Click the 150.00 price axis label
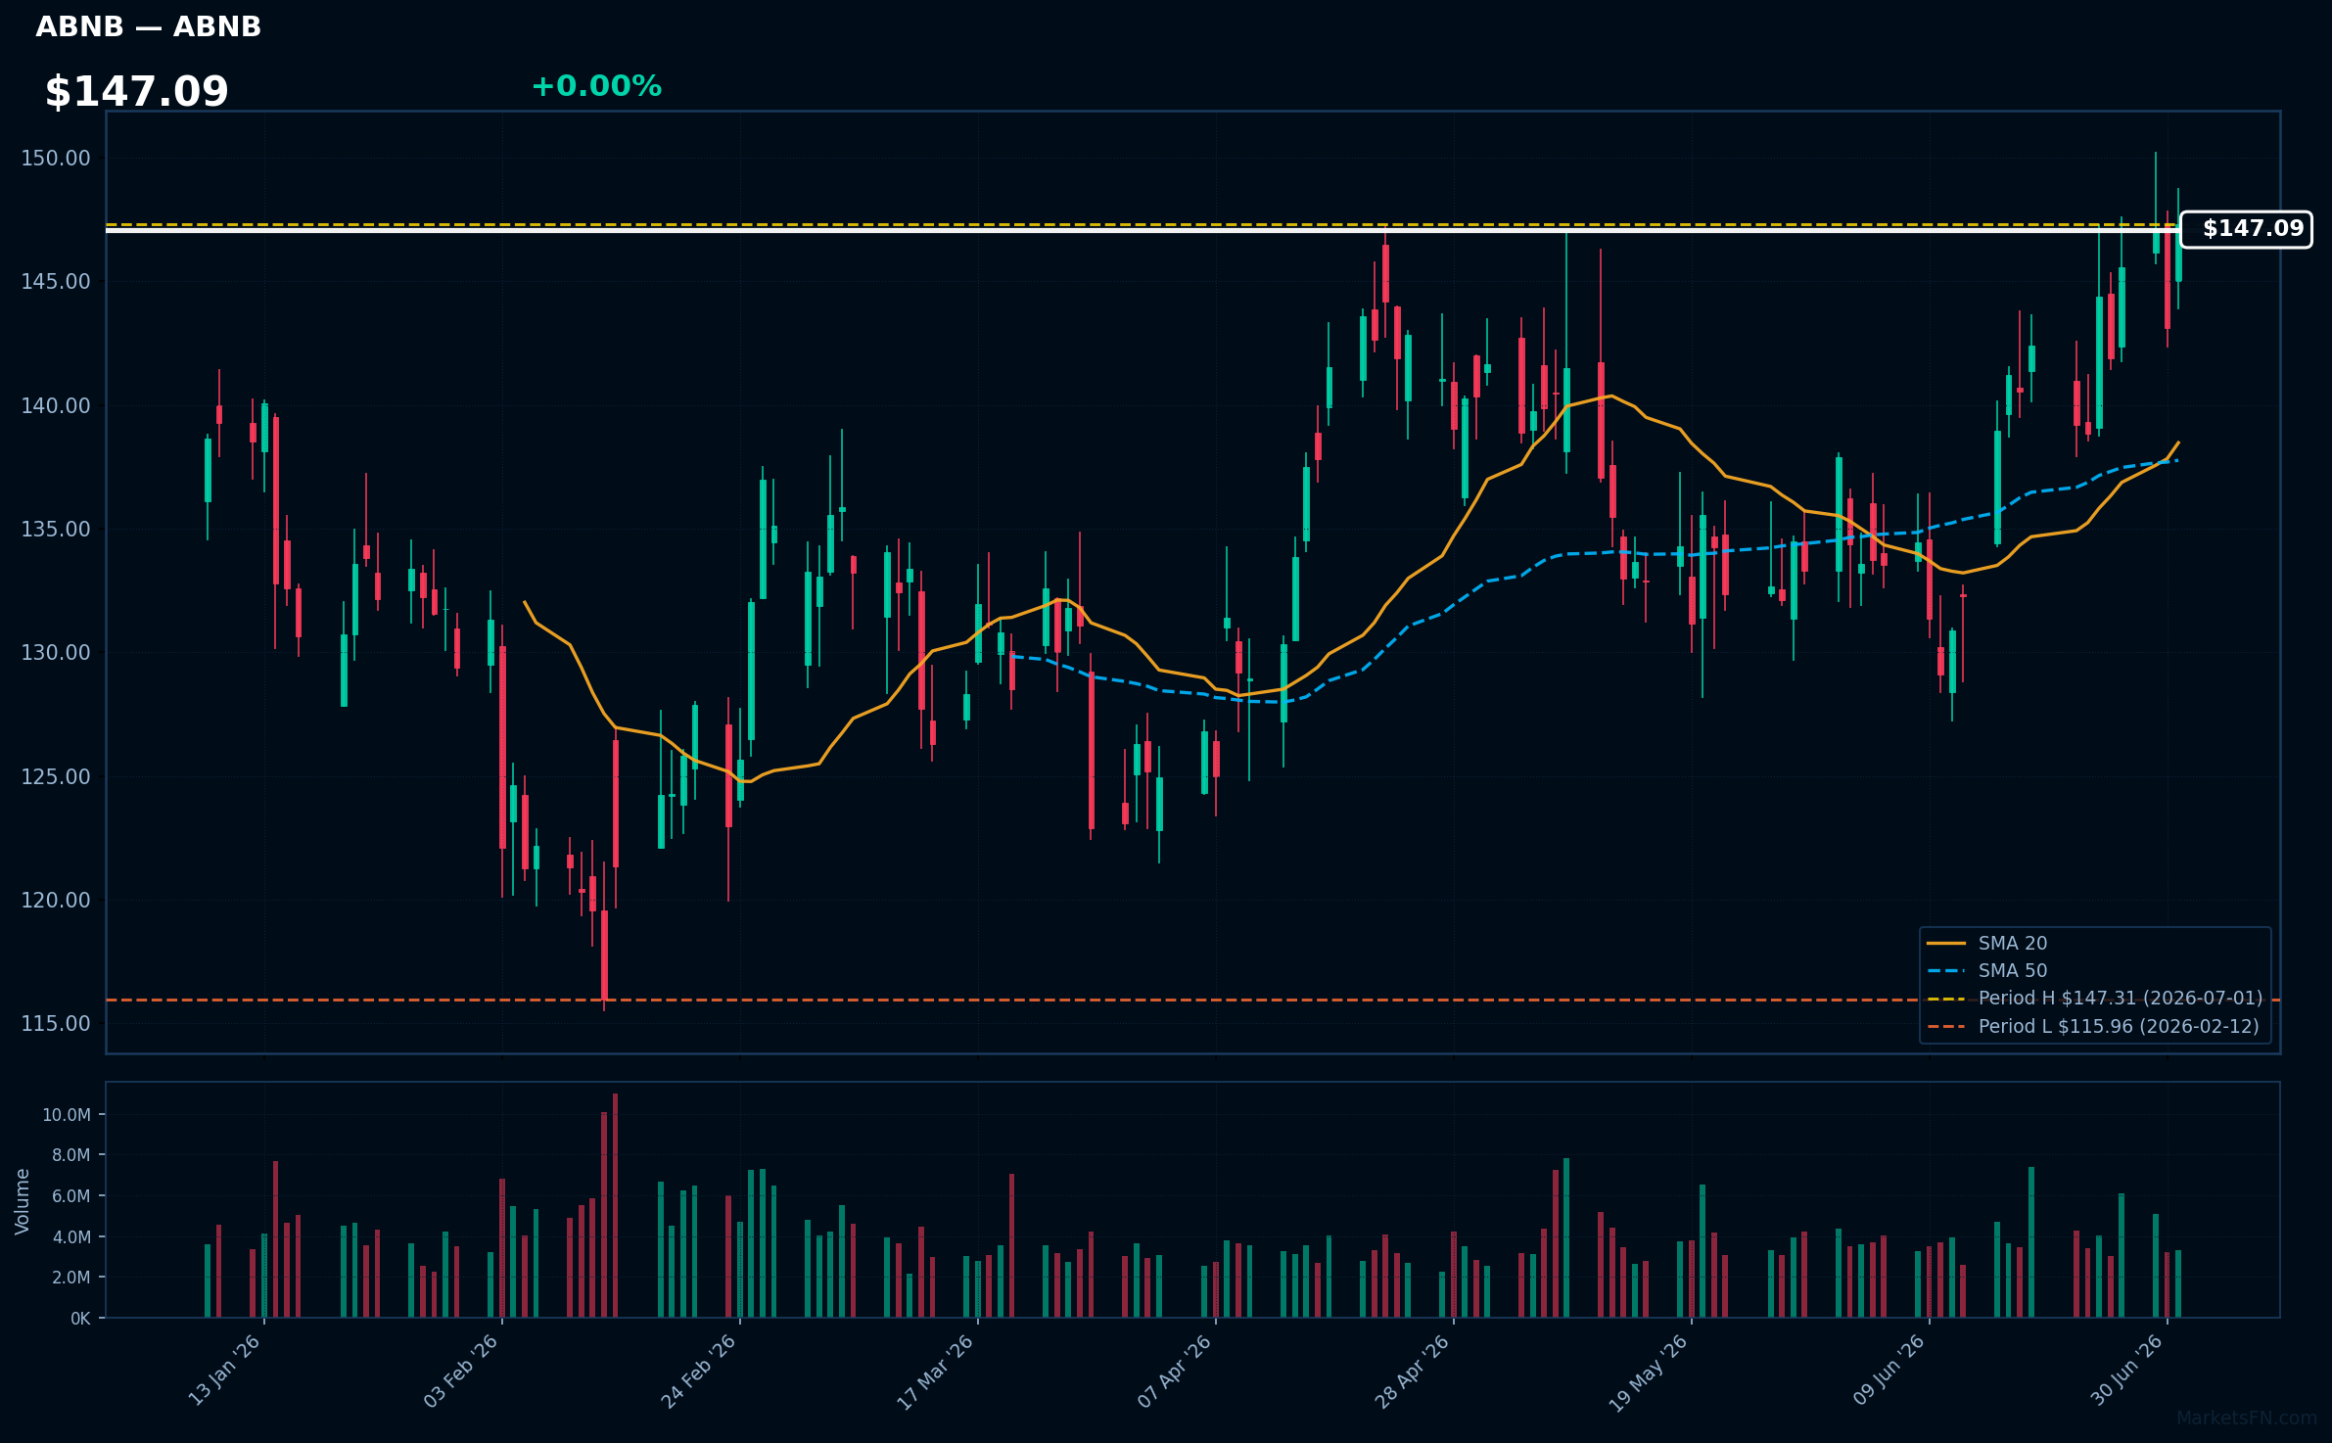Viewport: 2332px width, 1443px height. (56, 159)
